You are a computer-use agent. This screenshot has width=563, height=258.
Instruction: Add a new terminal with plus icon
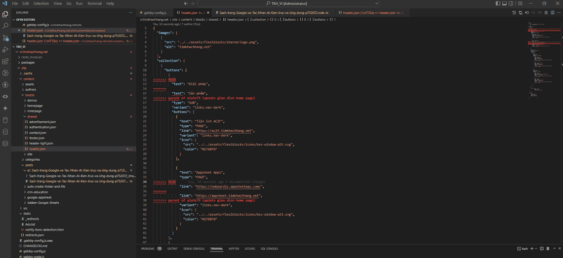pyautogui.click(x=532, y=249)
